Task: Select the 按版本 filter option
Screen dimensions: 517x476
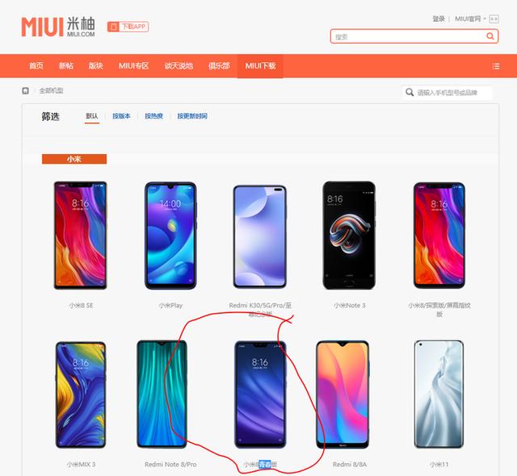Action: [121, 116]
